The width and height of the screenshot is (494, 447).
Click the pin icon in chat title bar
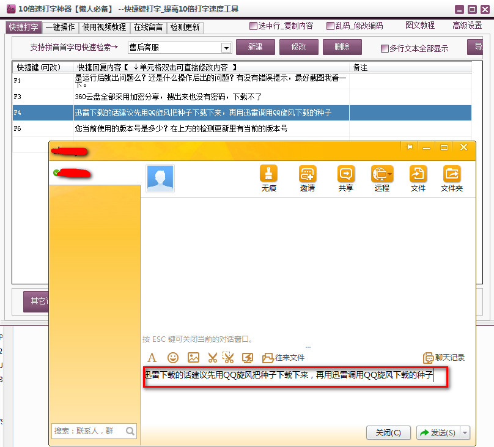410,147
